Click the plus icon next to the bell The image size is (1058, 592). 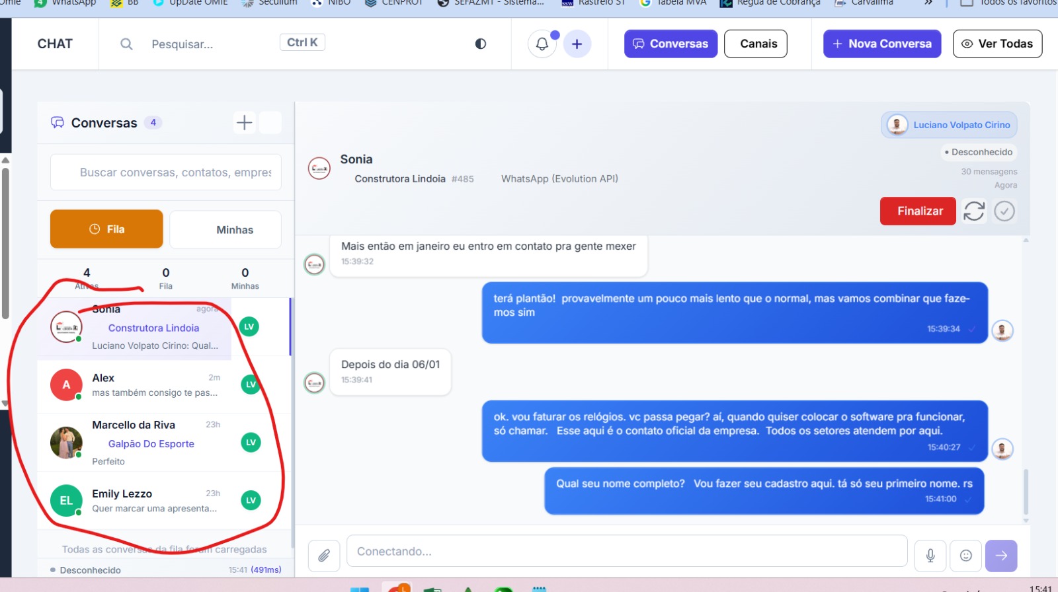click(x=577, y=44)
